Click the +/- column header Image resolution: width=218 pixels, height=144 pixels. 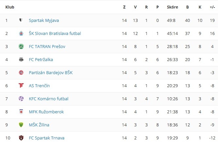[x=212, y=7]
